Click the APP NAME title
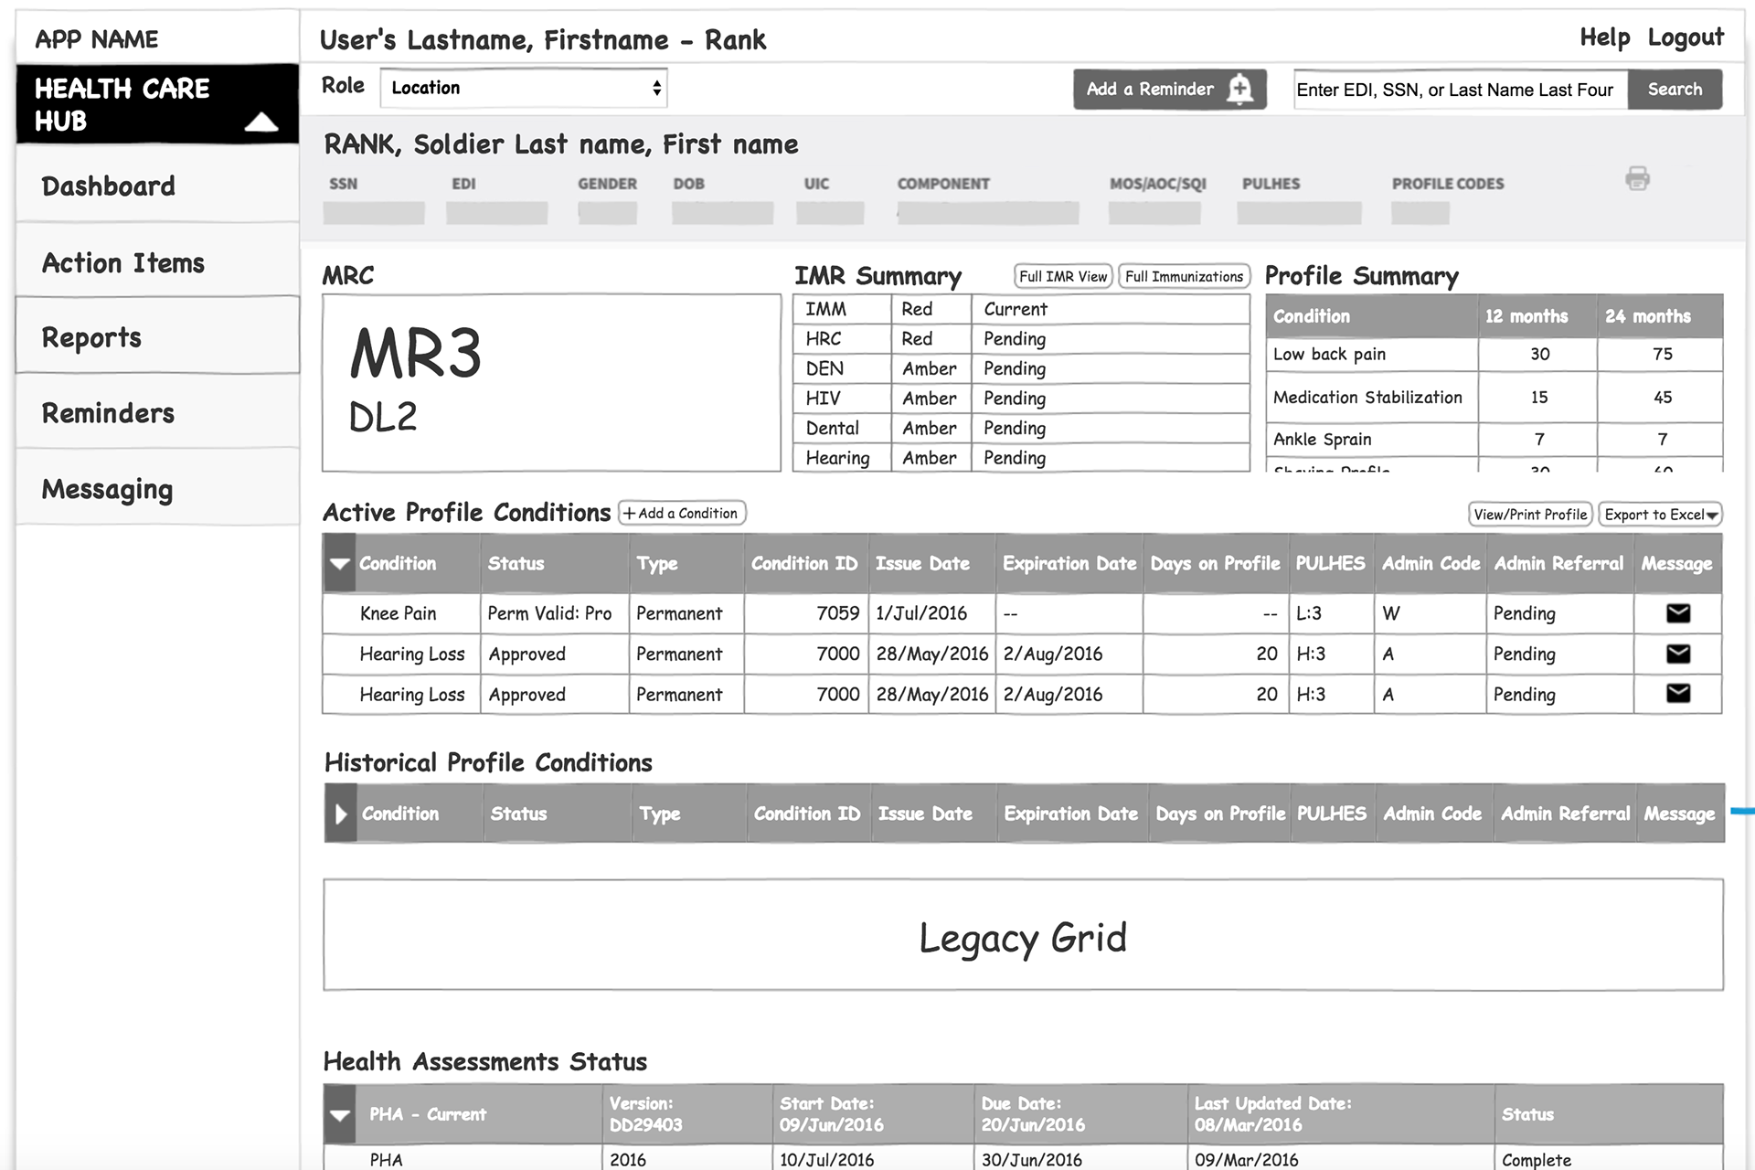1755x1170 pixels. pos(97,39)
